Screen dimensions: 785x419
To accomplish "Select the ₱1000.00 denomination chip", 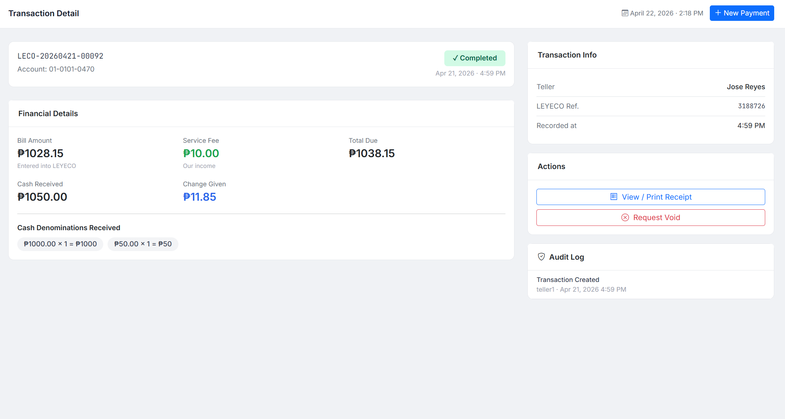I will (60, 244).
